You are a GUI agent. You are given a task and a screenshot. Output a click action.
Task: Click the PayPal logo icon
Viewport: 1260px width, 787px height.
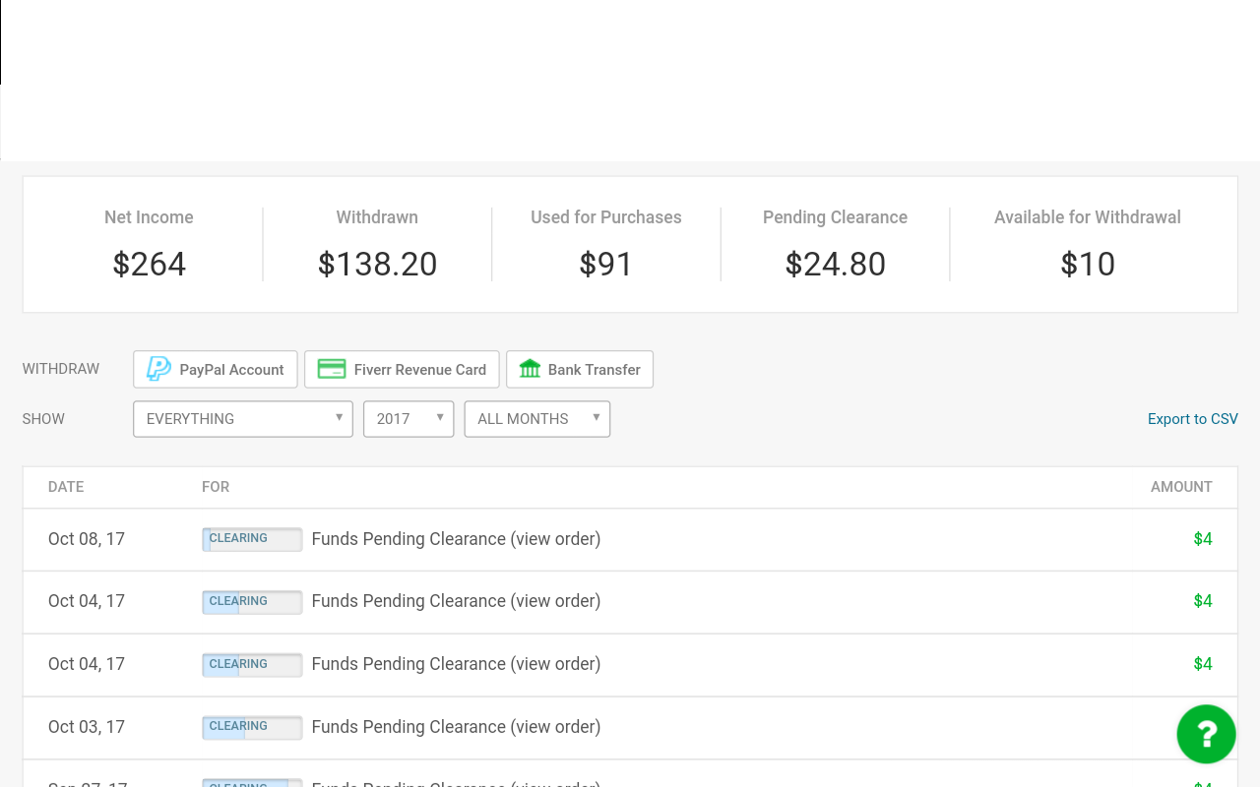point(158,369)
